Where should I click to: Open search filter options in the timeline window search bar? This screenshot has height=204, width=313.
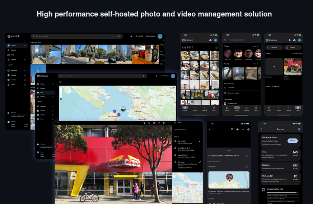[x=119, y=36]
